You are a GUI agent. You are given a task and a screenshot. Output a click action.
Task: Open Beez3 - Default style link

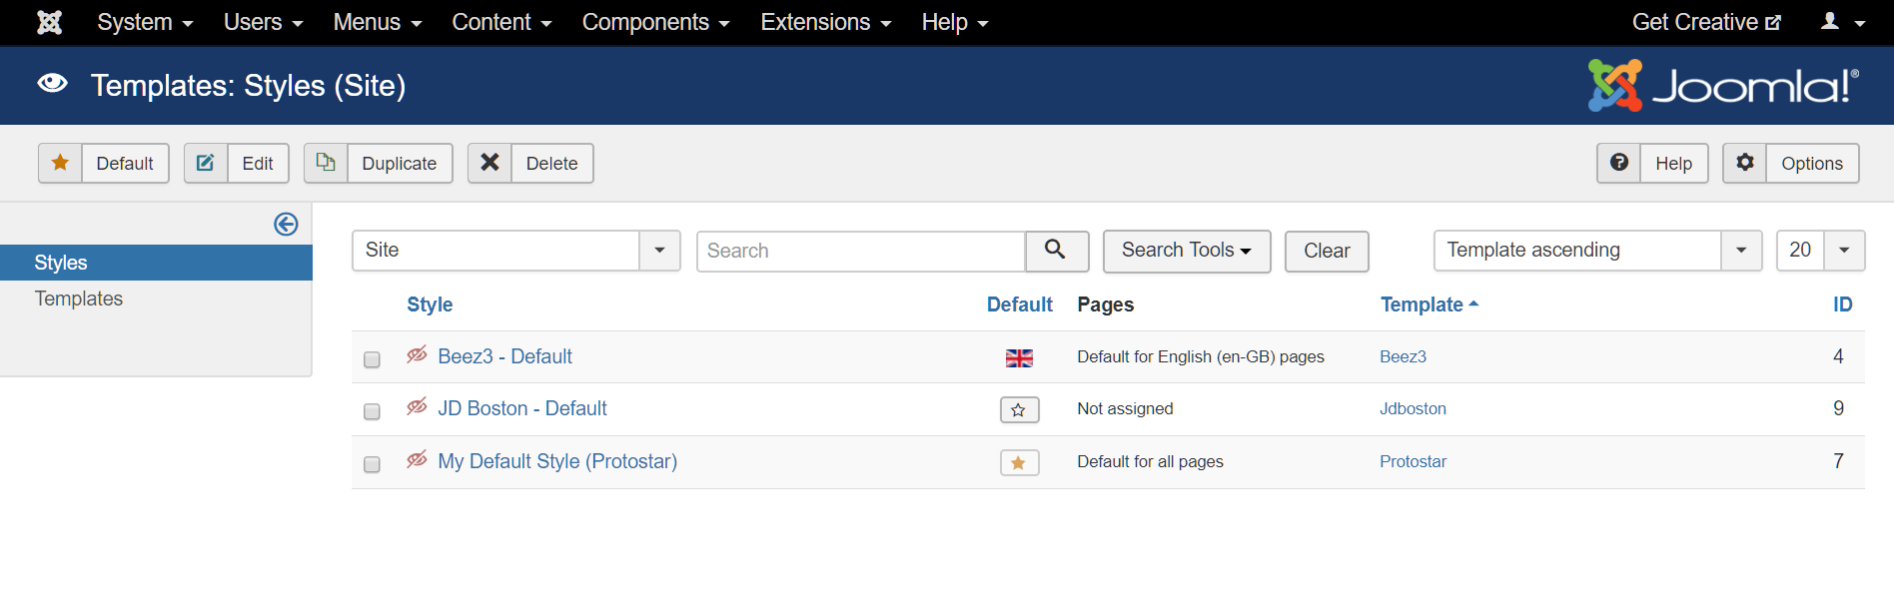point(504,356)
